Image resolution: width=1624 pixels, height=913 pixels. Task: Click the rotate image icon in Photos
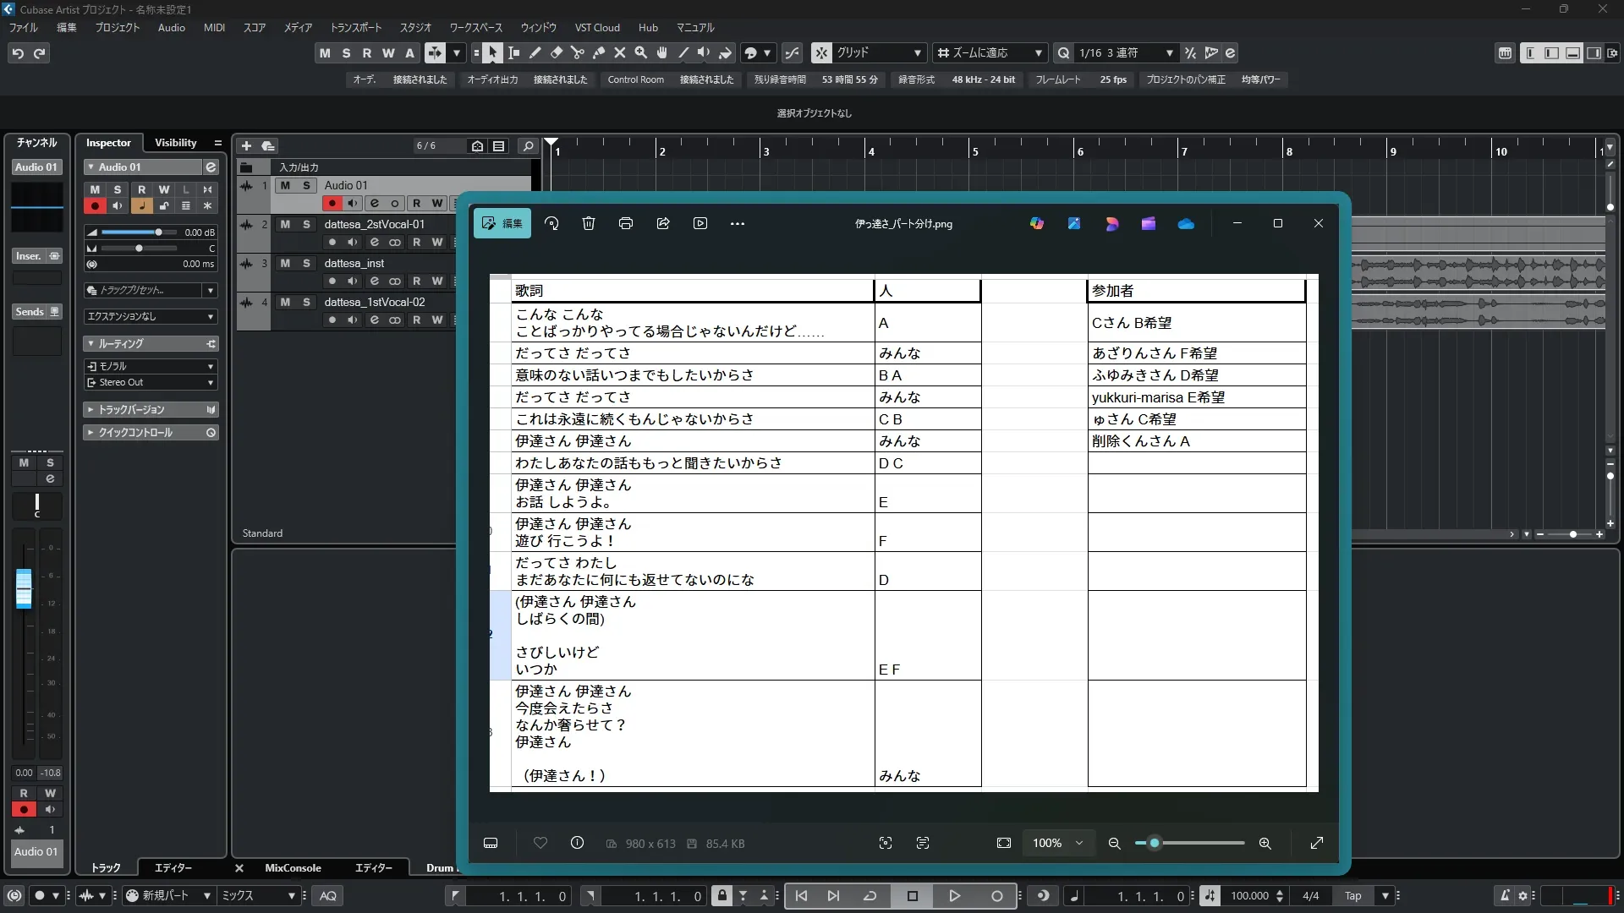pyautogui.click(x=551, y=224)
